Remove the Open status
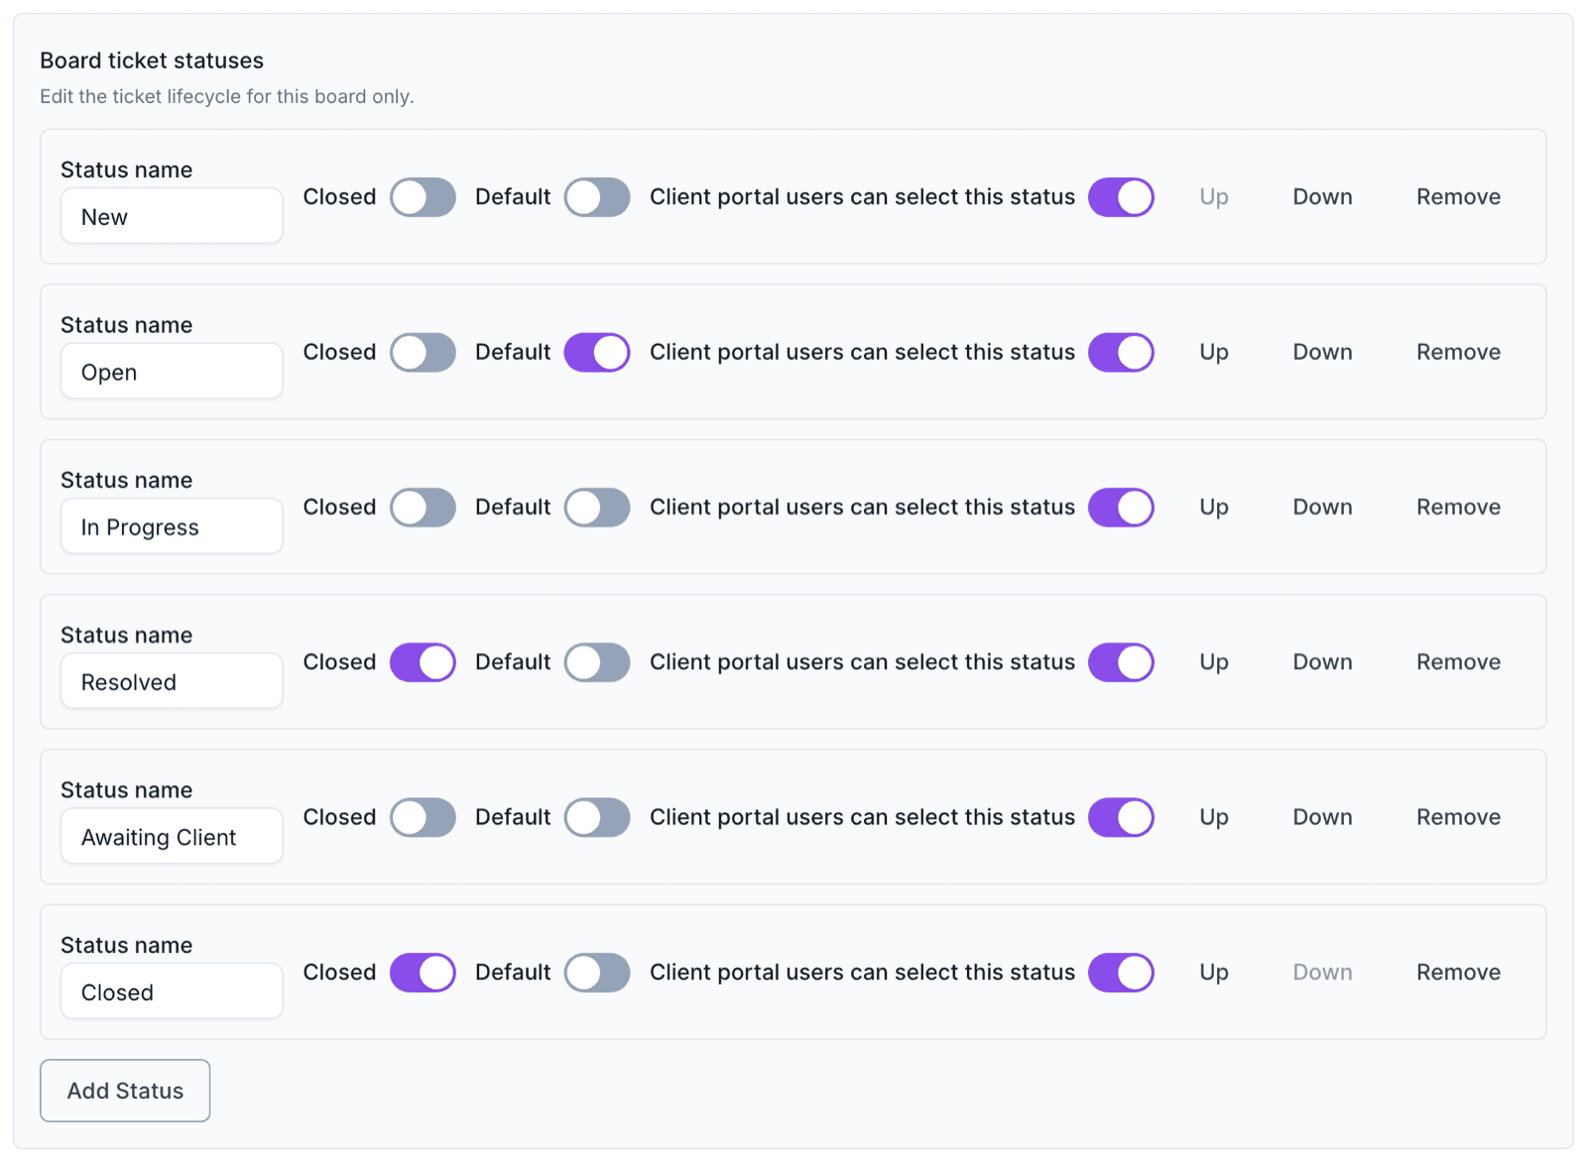This screenshot has width=1587, height=1162. pos(1458,352)
